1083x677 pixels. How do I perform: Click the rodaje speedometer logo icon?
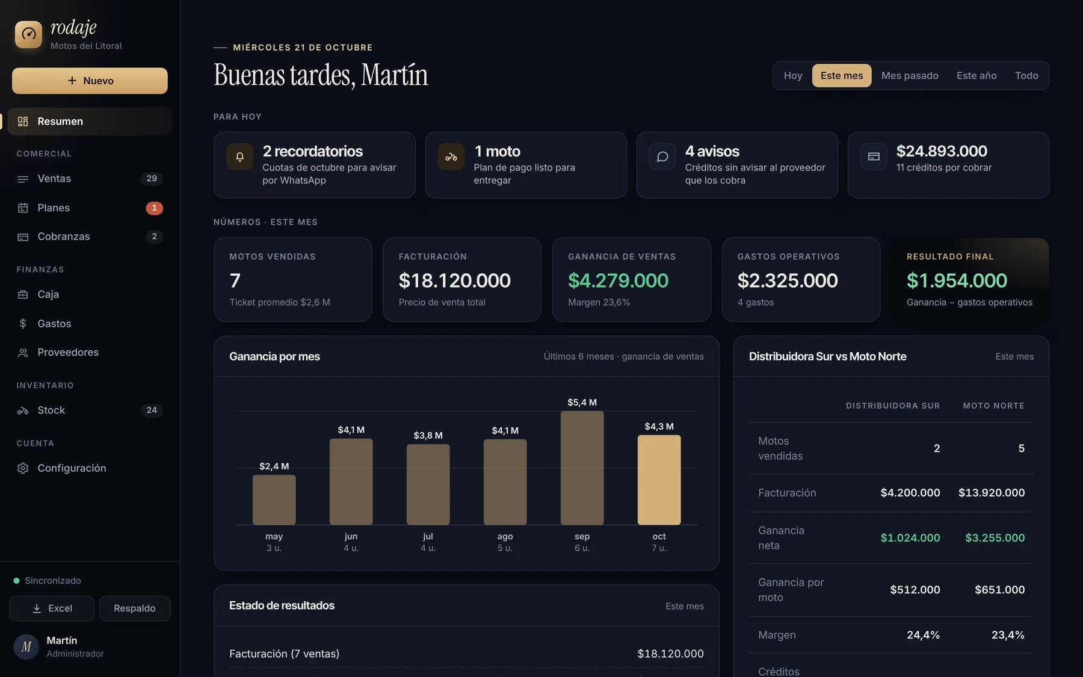click(28, 34)
